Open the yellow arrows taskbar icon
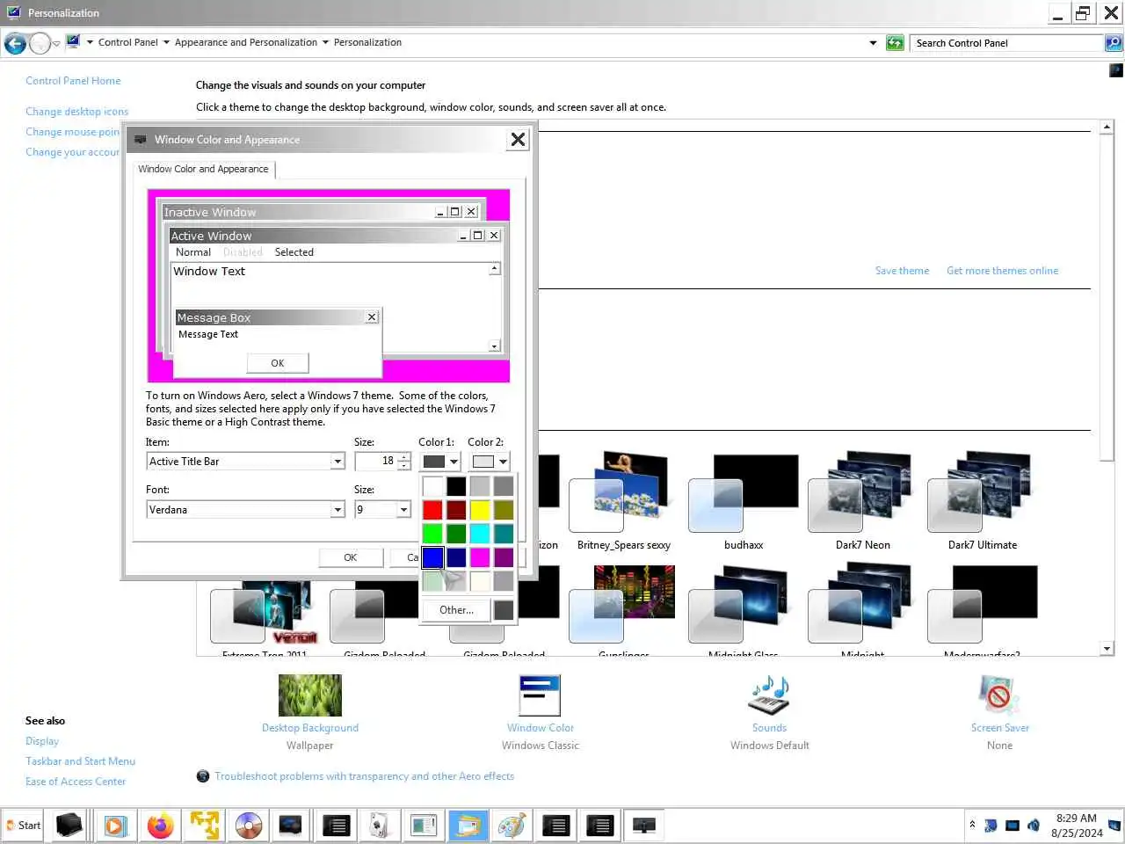Image resolution: width=1125 pixels, height=844 pixels. (204, 826)
